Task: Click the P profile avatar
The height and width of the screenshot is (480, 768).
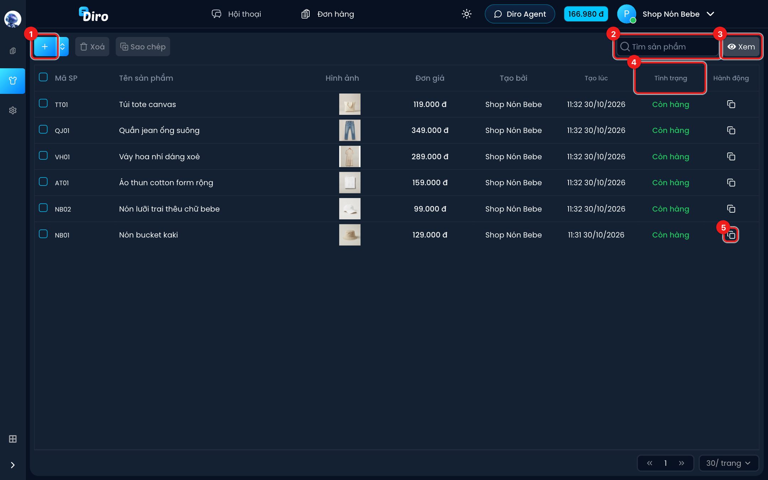Action: pyautogui.click(x=626, y=14)
